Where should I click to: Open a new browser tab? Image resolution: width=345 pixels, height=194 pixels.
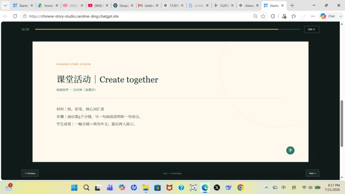click(292, 6)
